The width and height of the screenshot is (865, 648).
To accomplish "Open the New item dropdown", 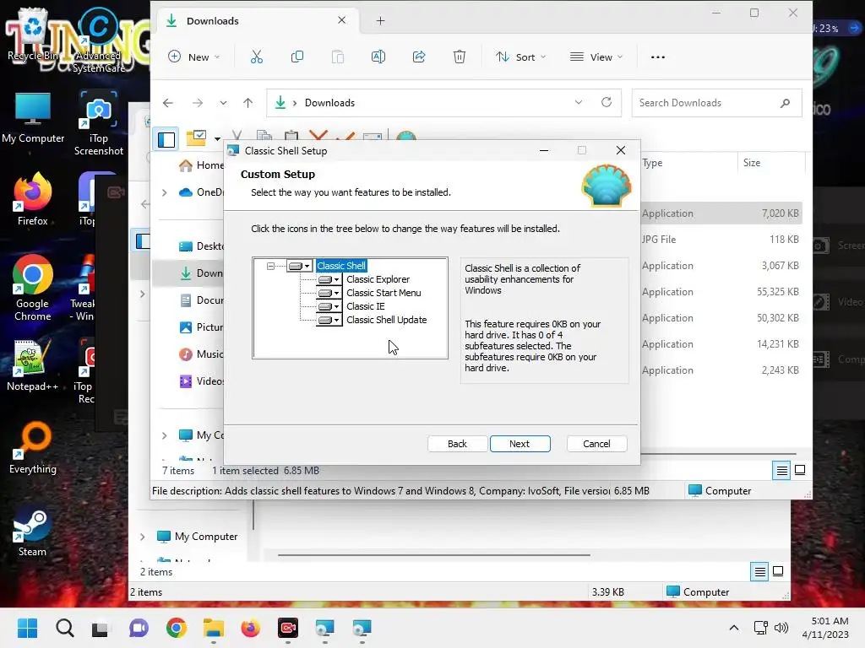I will (193, 57).
